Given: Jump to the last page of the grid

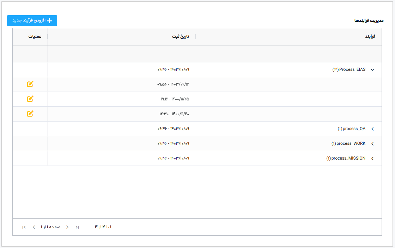Looking at the screenshot, I should (24, 227).
